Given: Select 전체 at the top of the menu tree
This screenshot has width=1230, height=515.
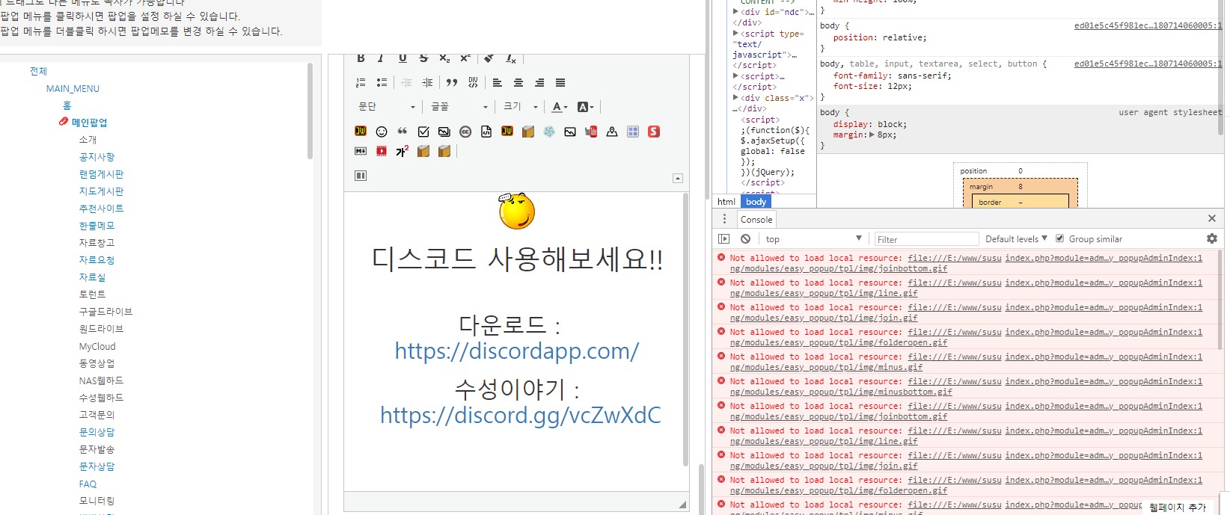Looking at the screenshot, I should point(38,71).
